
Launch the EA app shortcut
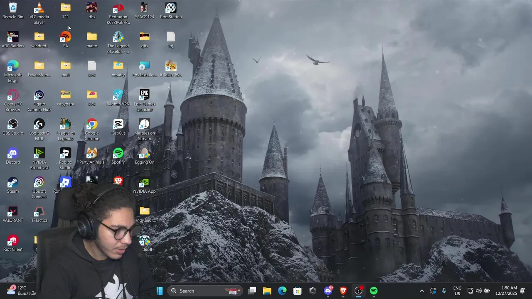tap(66, 40)
